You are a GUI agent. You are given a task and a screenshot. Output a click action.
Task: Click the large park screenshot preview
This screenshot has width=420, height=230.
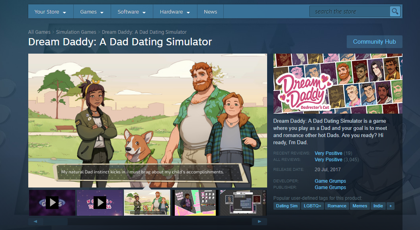[x=148, y=120]
